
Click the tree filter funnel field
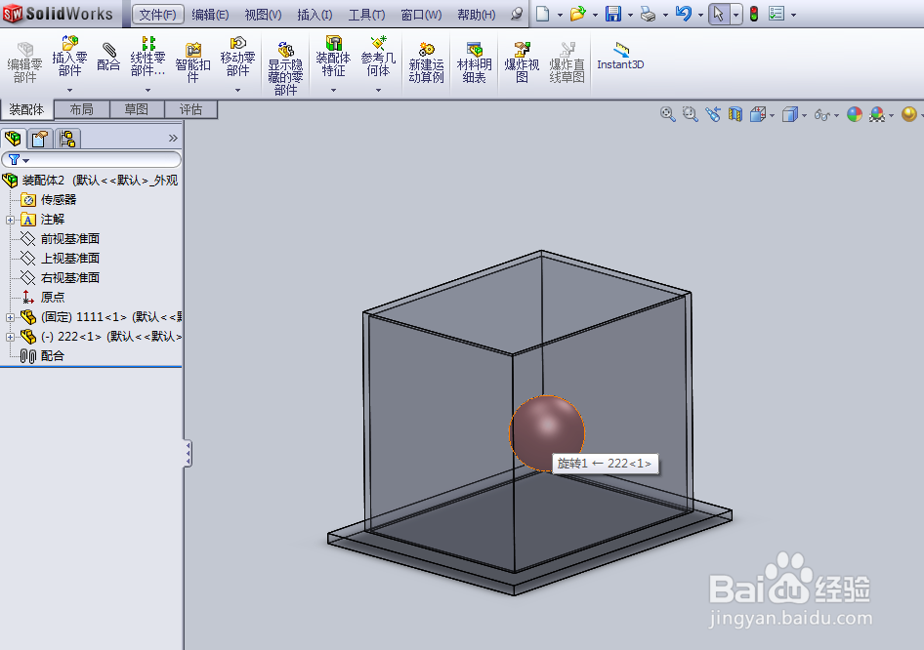(91, 159)
